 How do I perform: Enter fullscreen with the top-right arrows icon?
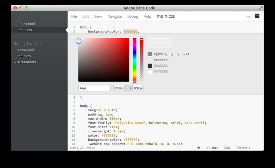(261, 8)
